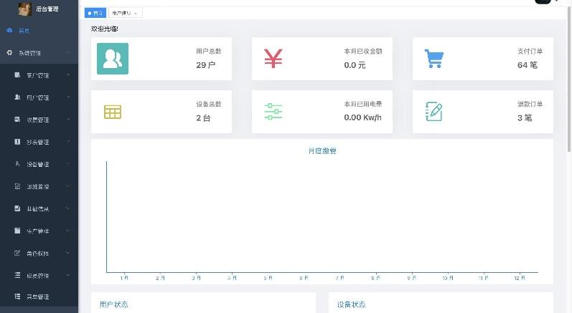572x313 pixels.
Task: Open 用户管理 menu entry
Action: click(39, 97)
